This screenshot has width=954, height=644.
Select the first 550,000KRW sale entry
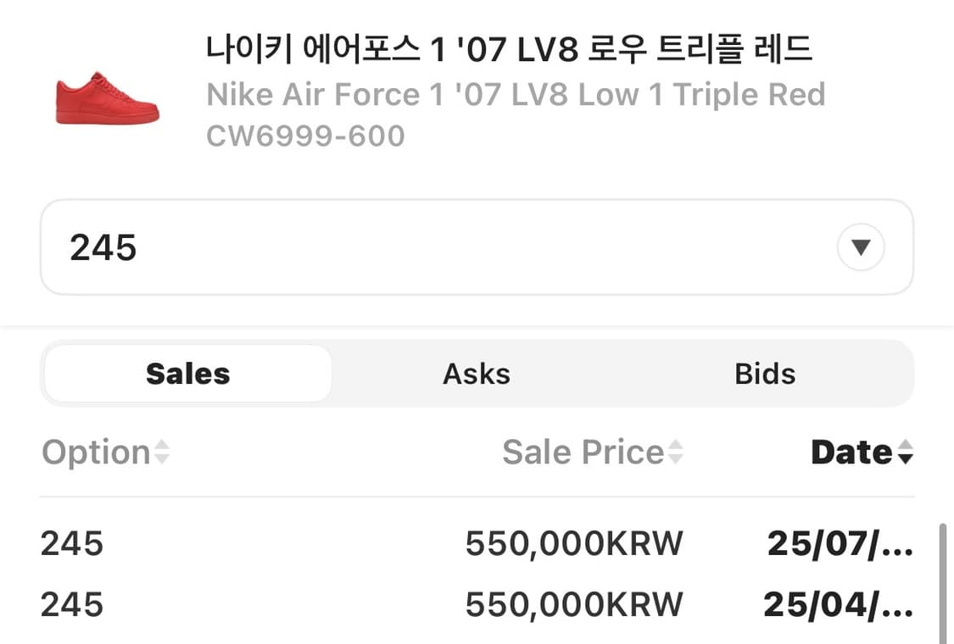(573, 543)
